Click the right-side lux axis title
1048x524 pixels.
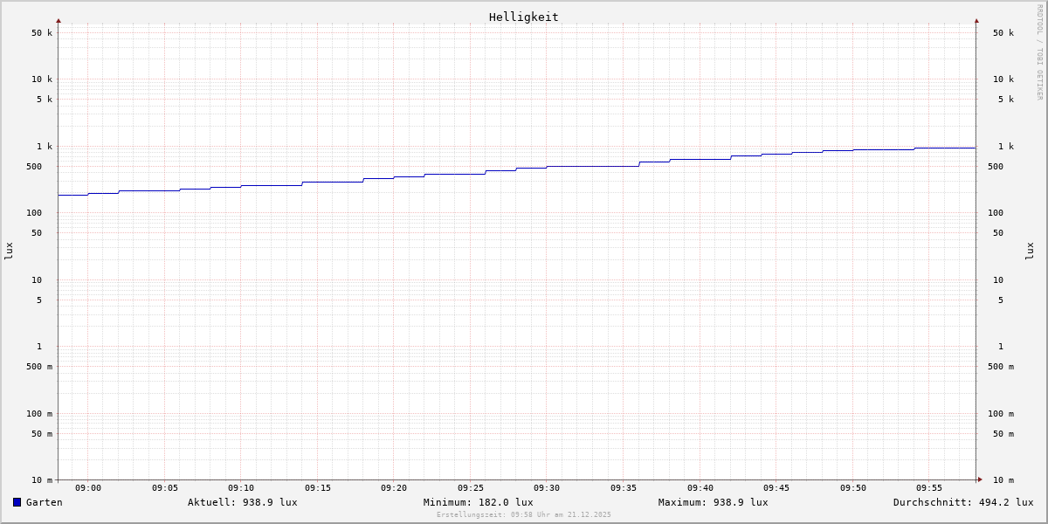[1030, 251]
